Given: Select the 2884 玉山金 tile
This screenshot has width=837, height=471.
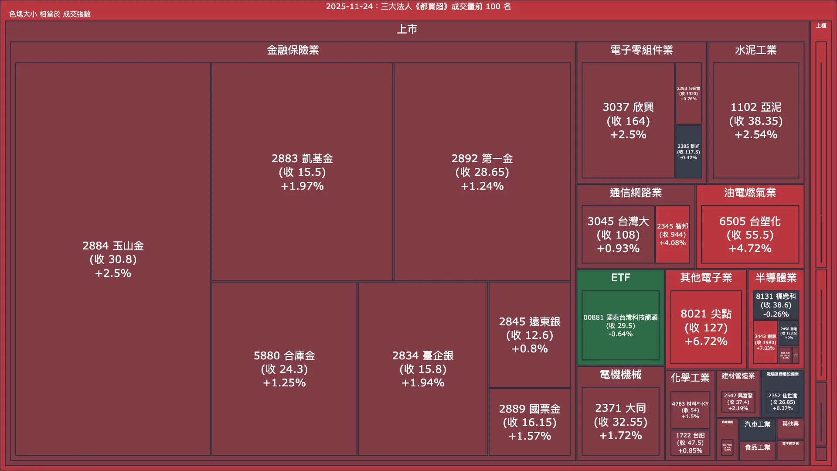Looking at the screenshot, I should pos(113,259).
